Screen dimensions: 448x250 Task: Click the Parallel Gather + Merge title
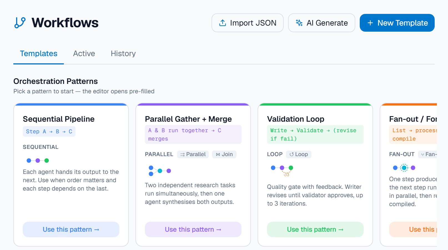click(x=188, y=119)
